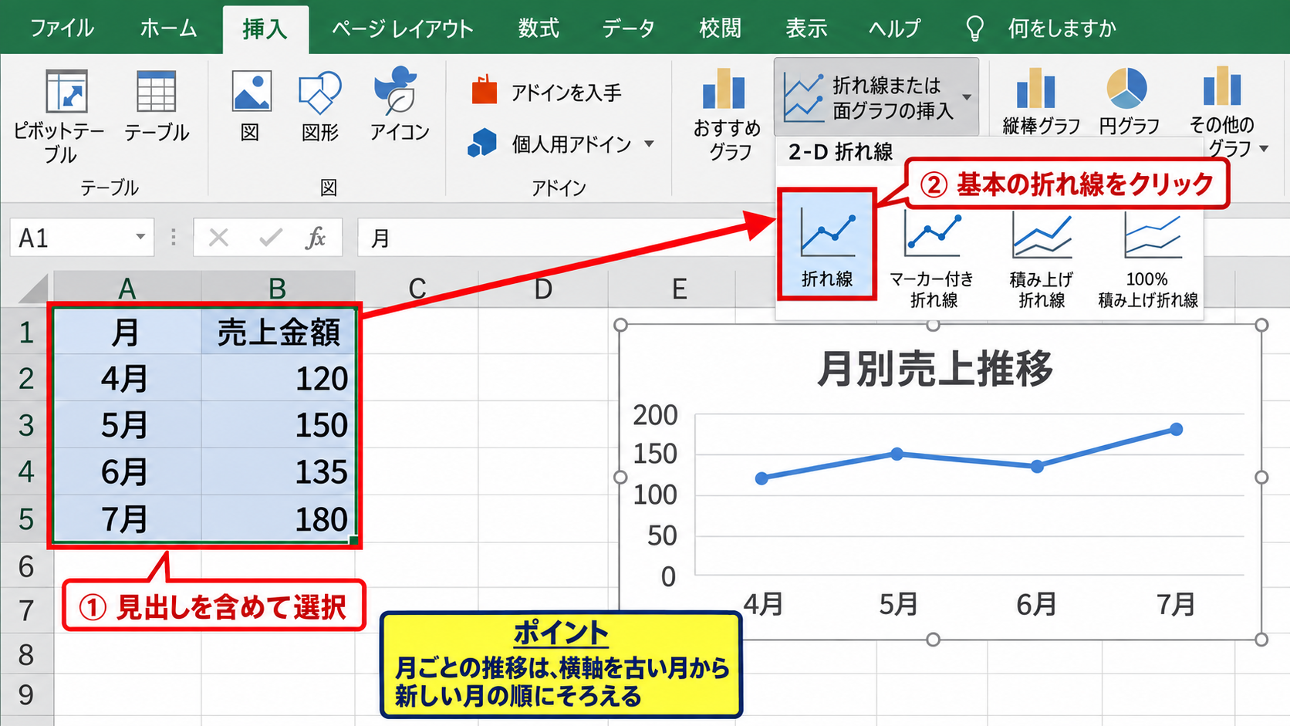Switch to the 表示 tab
Viewport: 1290px width, 726px height.
point(806,29)
